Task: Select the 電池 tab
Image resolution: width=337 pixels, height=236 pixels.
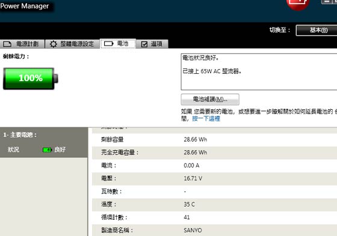Action: point(118,44)
